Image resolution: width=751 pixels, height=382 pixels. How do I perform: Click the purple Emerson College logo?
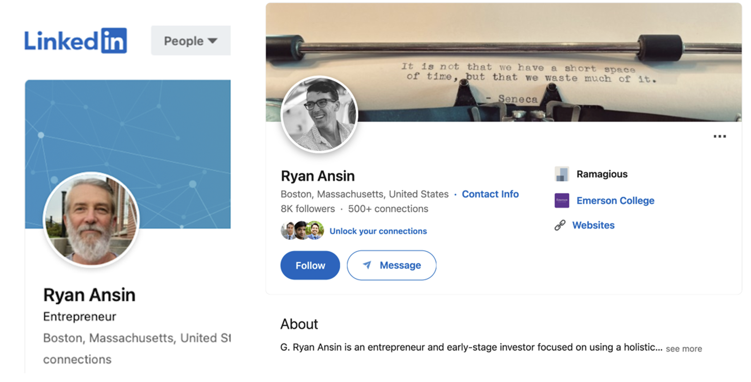562,201
